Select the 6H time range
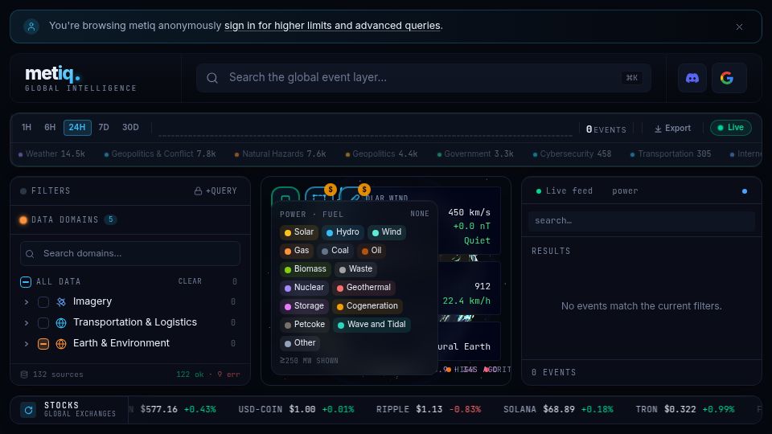 pos(50,128)
